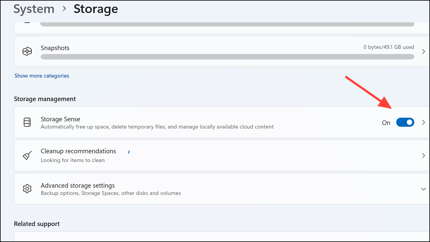Image resolution: width=430 pixels, height=242 pixels.
Task: Click the Show more categories link
Action: click(x=42, y=76)
